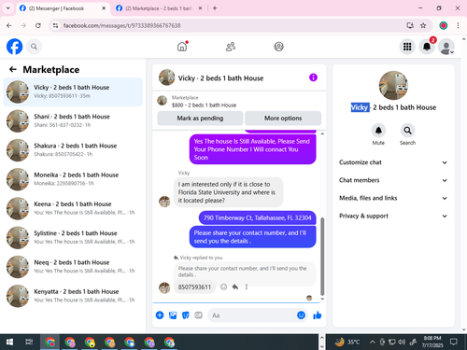Click the 790 Timberway Ct address message
The image size is (467, 350).
click(257, 217)
